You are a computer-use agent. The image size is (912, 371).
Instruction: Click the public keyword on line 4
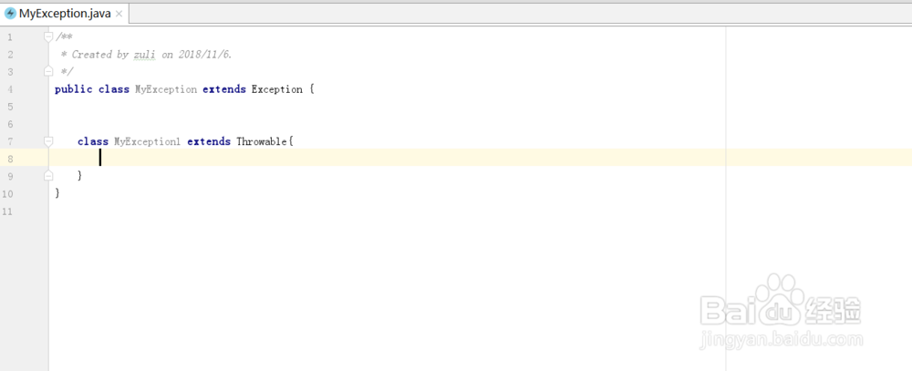pos(73,89)
